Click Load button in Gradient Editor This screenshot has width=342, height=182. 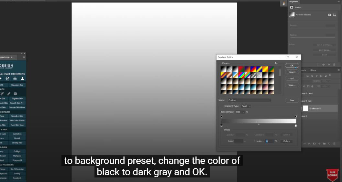click(x=292, y=78)
